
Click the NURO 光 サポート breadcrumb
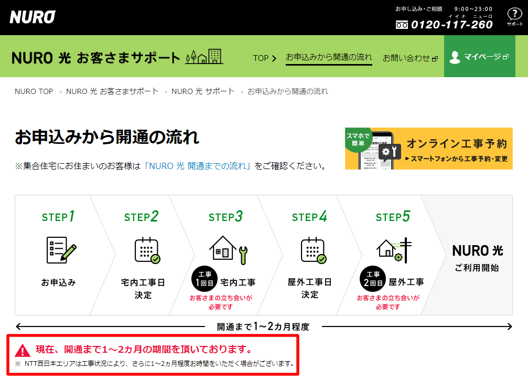tap(203, 91)
